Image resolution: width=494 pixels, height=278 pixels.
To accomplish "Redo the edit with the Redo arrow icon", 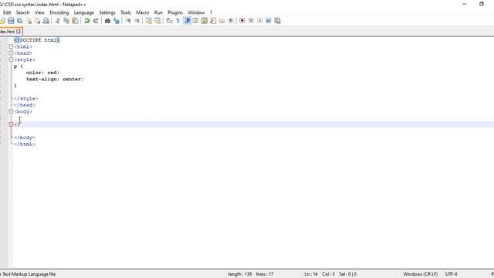I will (x=96, y=21).
